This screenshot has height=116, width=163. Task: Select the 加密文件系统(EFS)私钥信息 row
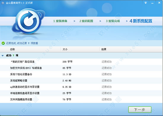click(81, 68)
